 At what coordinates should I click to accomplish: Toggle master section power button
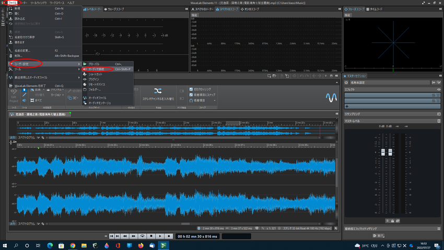(346, 83)
